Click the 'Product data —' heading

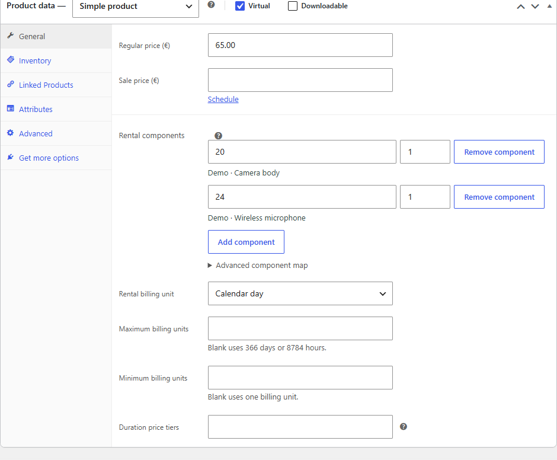pyautogui.click(x=36, y=6)
